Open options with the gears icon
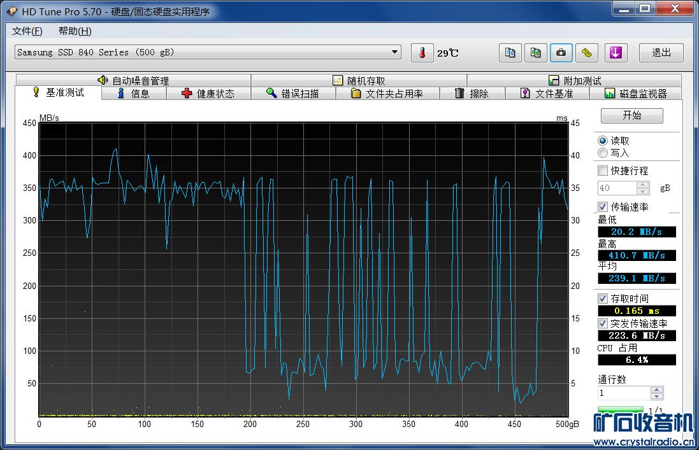This screenshot has width=699, height=450. pos(586,53)
